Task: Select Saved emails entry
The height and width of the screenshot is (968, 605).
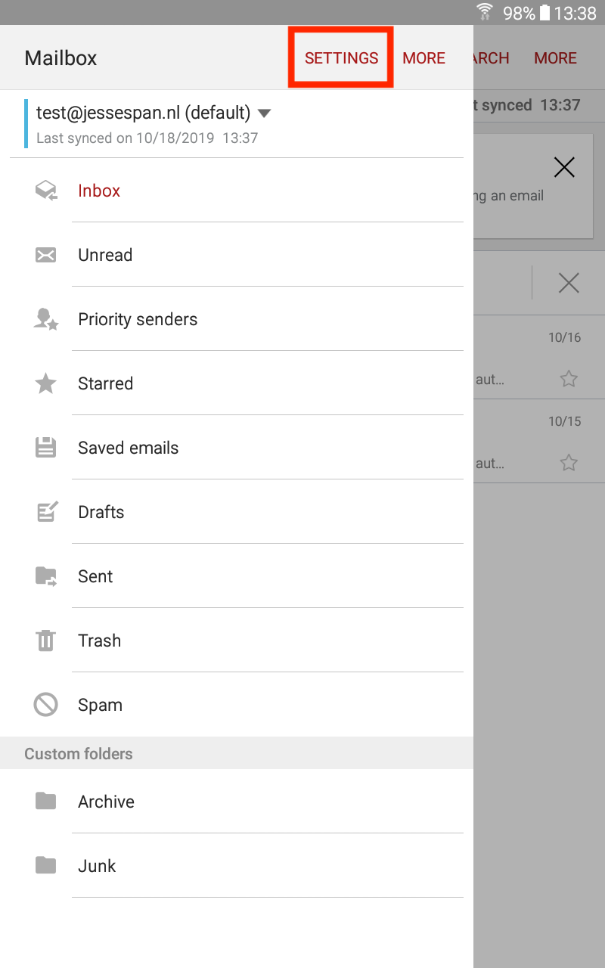Action: click(129, 448)
